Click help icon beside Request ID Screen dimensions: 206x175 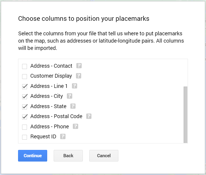pos(63,136)
